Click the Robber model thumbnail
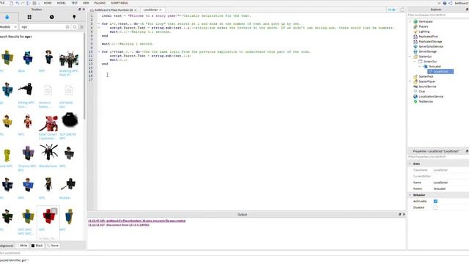Image resolution: width=469 pixels, height=264 pixels. (69, 184)
